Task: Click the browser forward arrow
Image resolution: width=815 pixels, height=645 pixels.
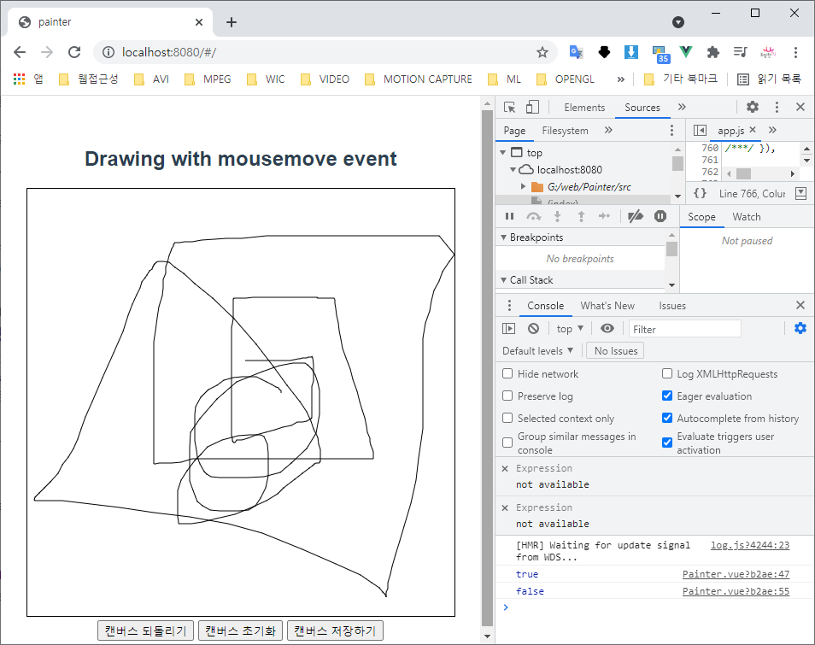Action: click(x=47, y=52)
